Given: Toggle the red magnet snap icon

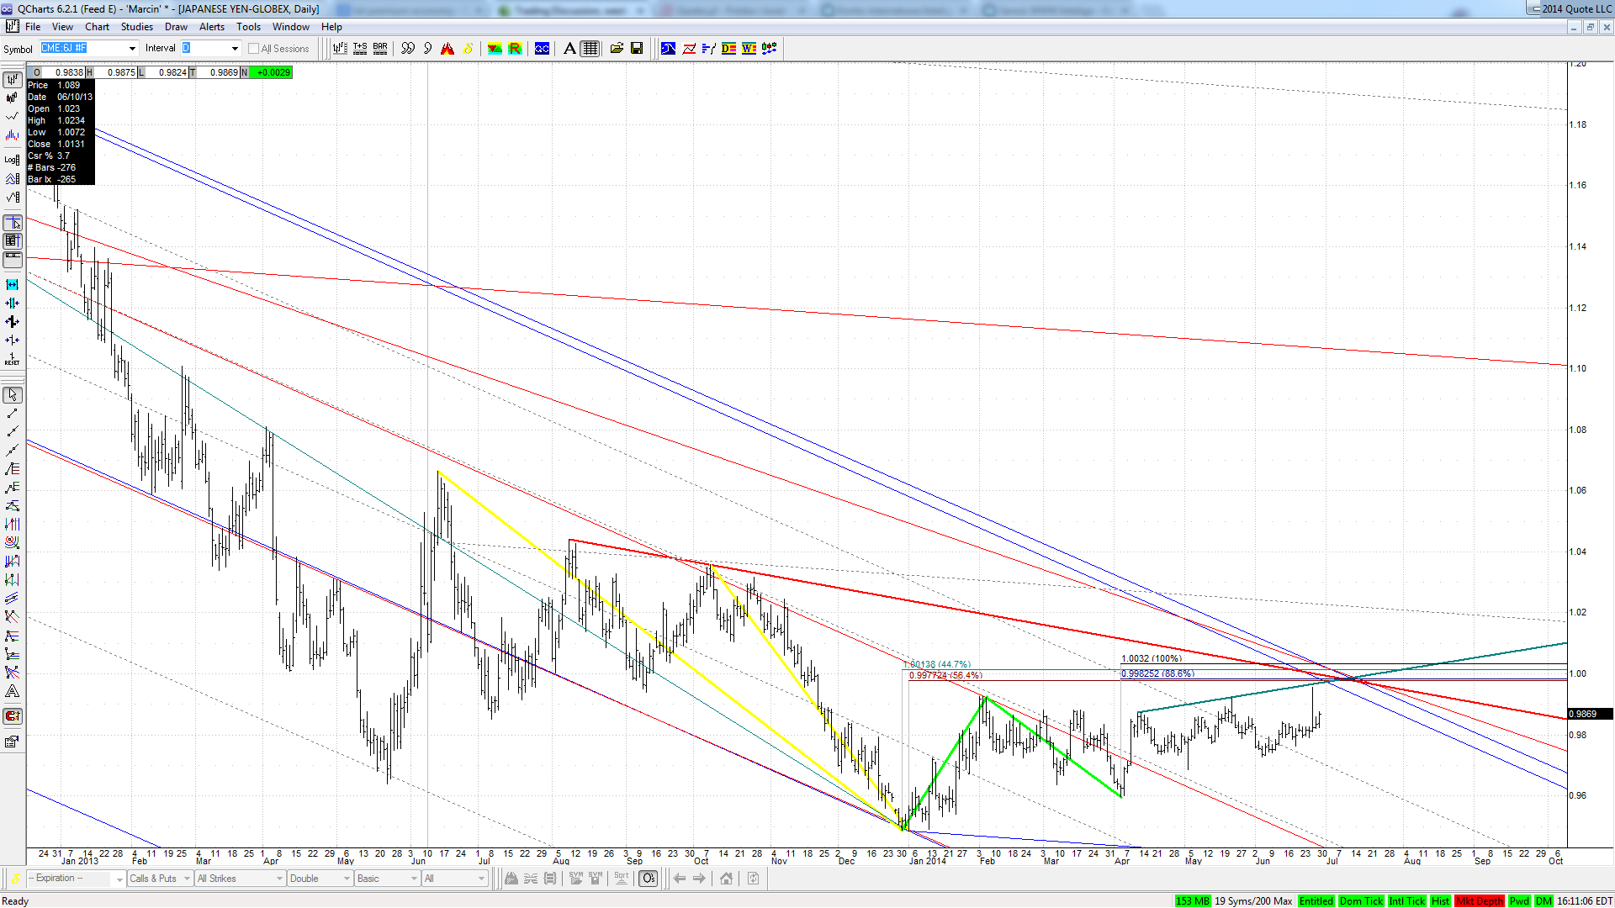Looking at the screenshot, I should pos(12,716).
